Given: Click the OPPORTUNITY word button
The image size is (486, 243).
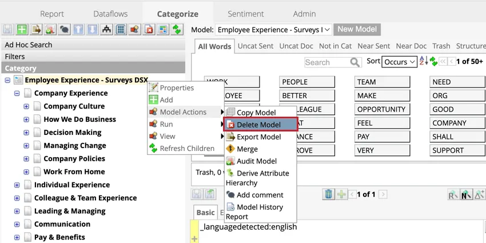Looking at the screenshot, I should click(x=382, y=109).
